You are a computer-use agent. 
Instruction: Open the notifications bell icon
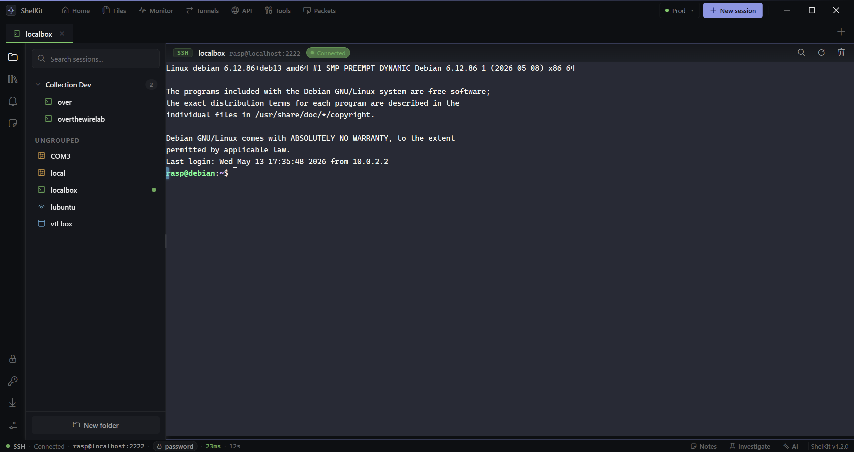[13, 101]
